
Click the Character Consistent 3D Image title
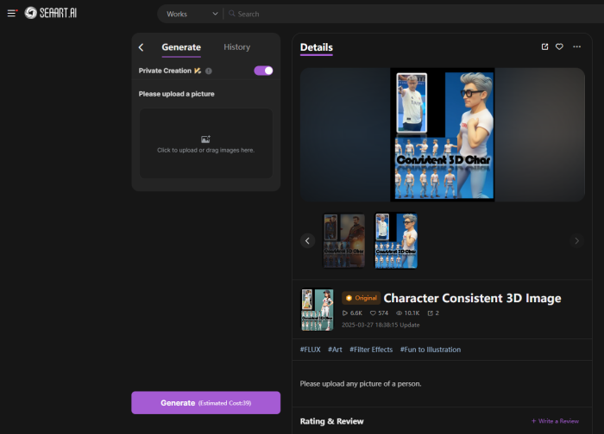(472, 298)
